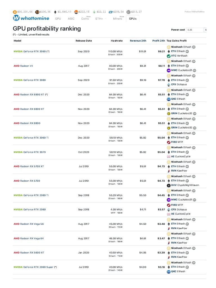Open the currency selector beside Power cost
216x288 pixels.
tap(205, 30)
